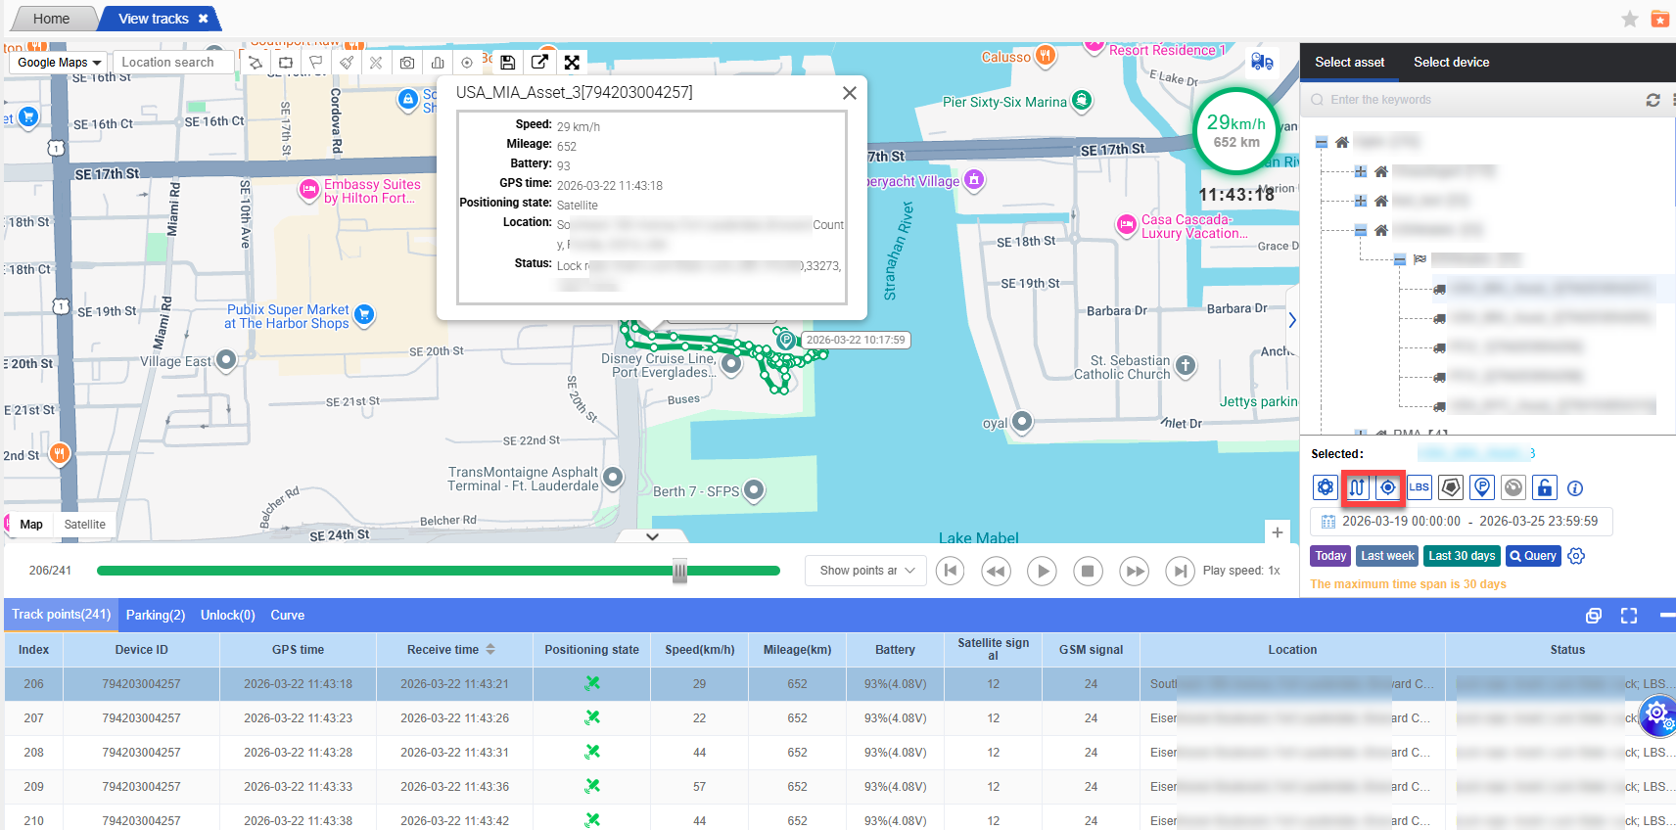Image resolution: width=1676 pixels, height=830 pixels.
Task: Click the save icon on map toolbar
Action: (507, 63)
